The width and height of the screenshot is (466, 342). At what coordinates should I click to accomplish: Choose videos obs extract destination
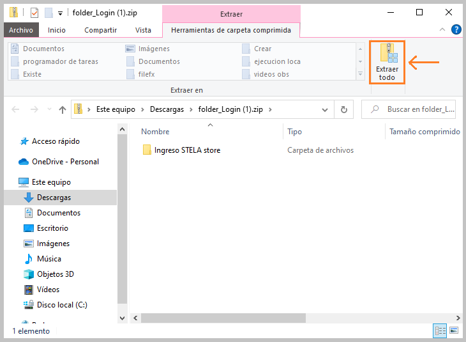coord(266,74)
